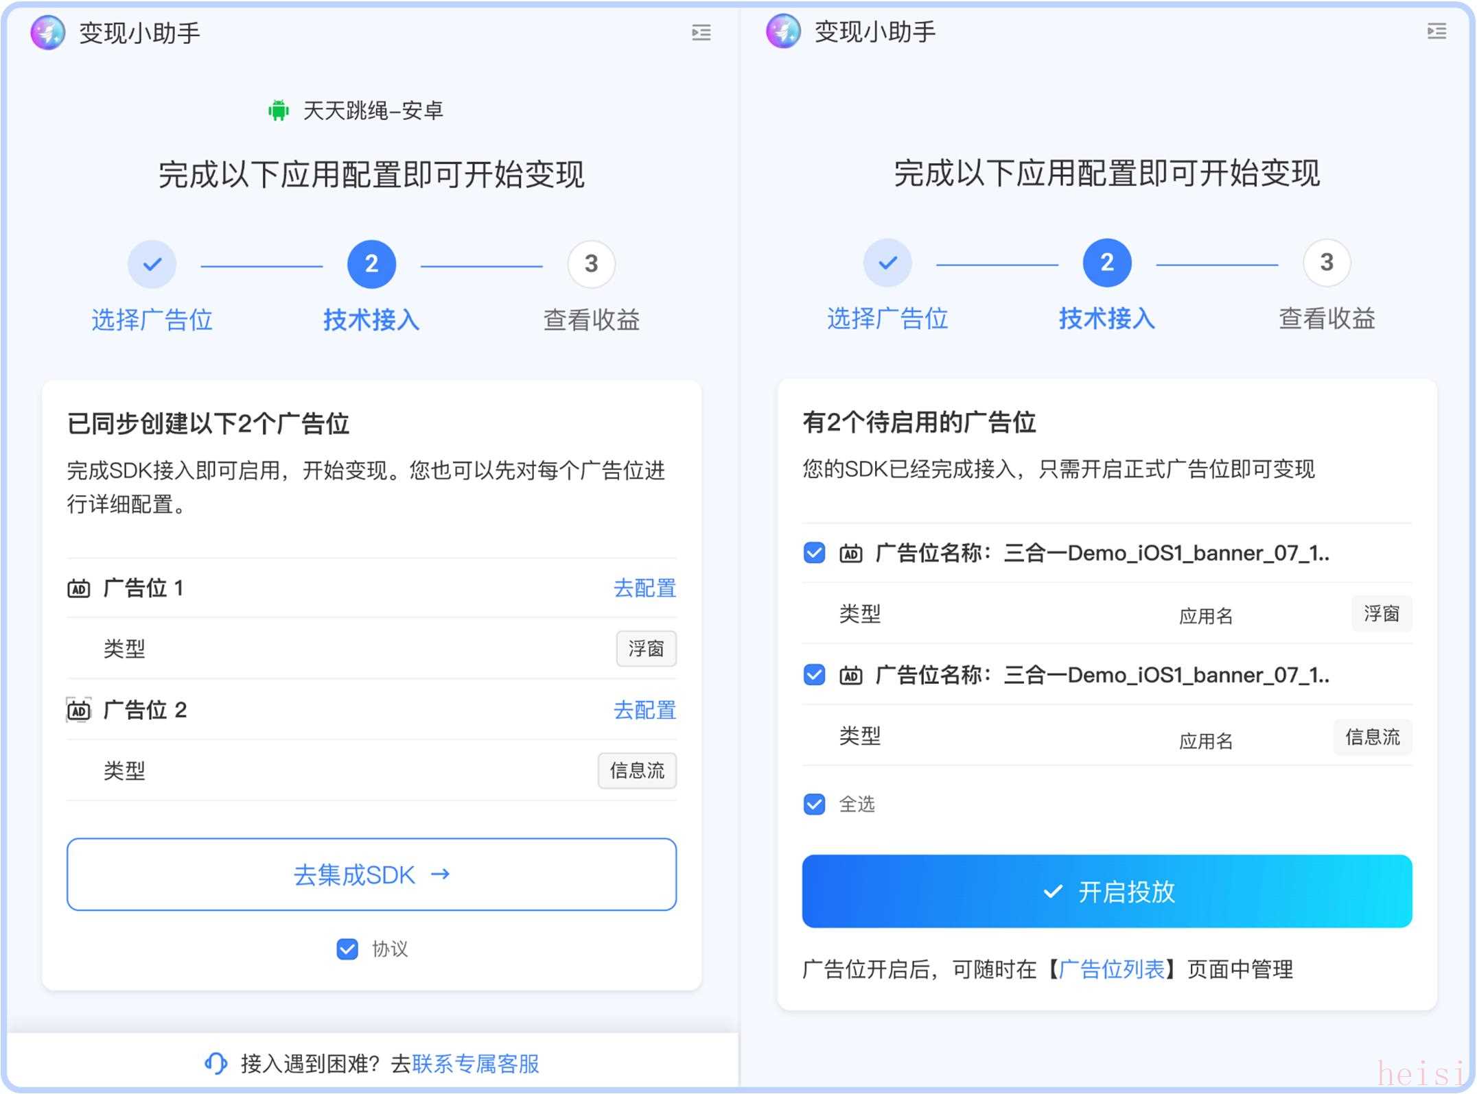Toggle the 全选 select-all checkbox

(814, 804)
